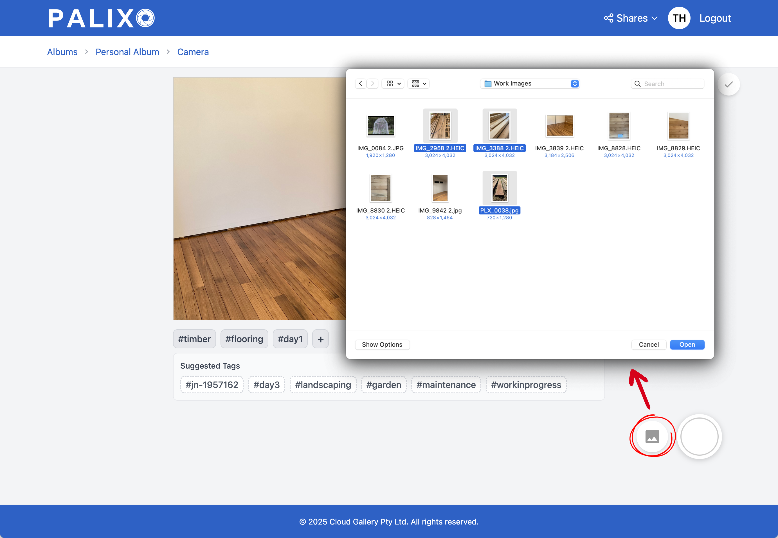The width and height of the screenshot is (778, 538).
Task: Confirm with the circular checkmark icon
Action: pos(729,84)
